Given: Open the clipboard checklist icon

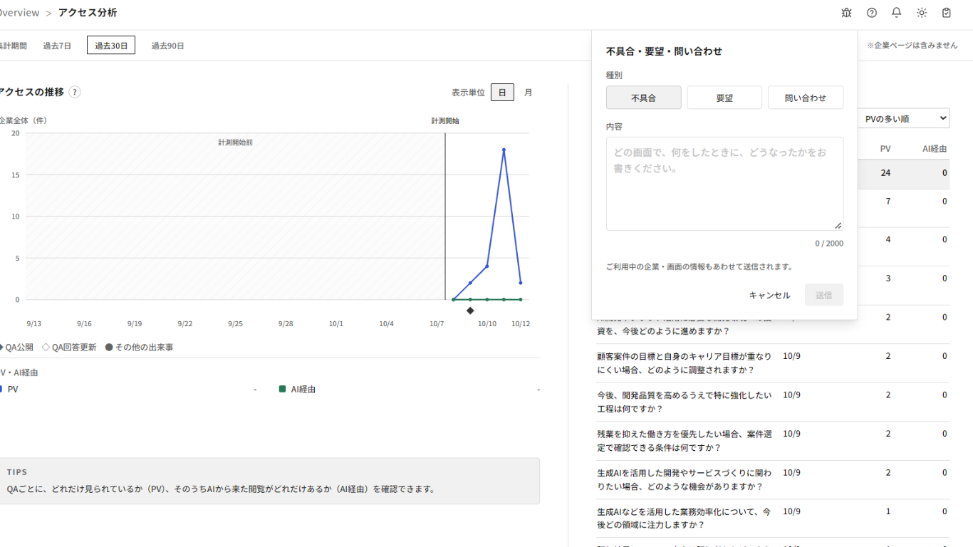Looking at the screenshot, I should pyautogui.click(x=947, y=13).
